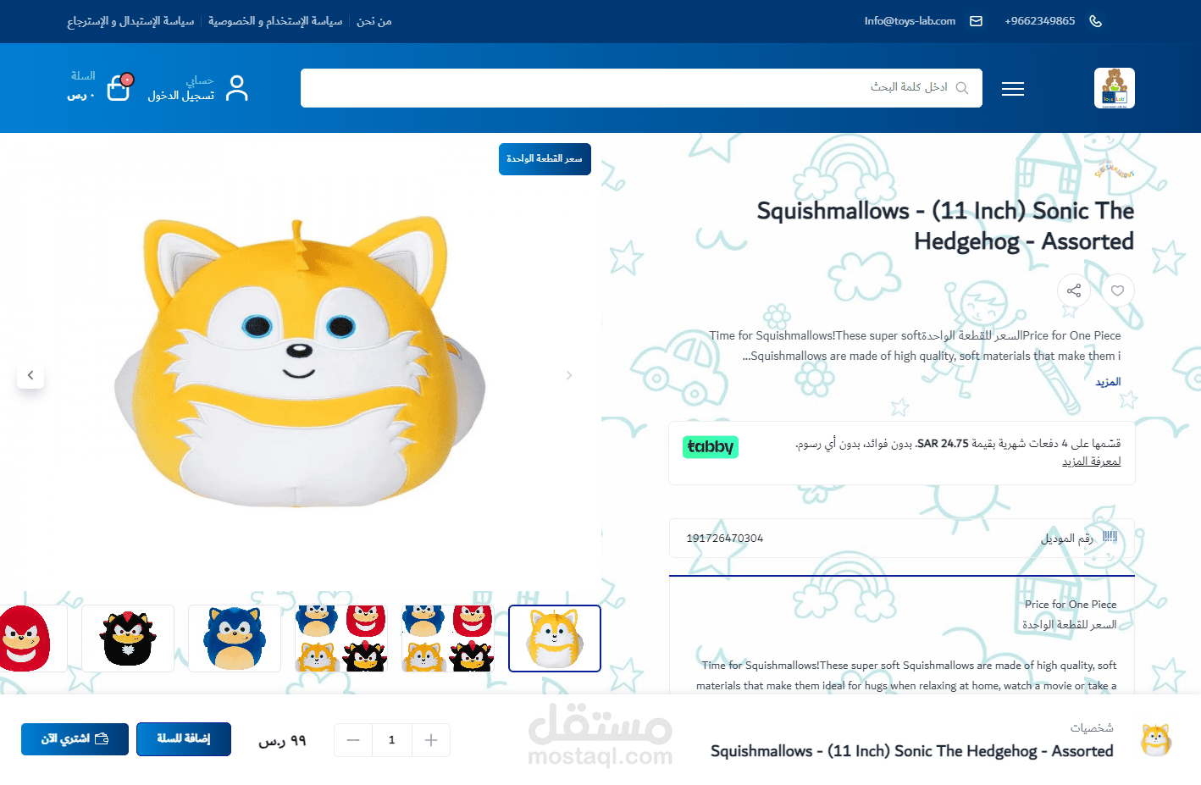Open the 'المزيد' read more link
The width and height of the screenshot is (1201, 785).
(x=1108, y=382)
